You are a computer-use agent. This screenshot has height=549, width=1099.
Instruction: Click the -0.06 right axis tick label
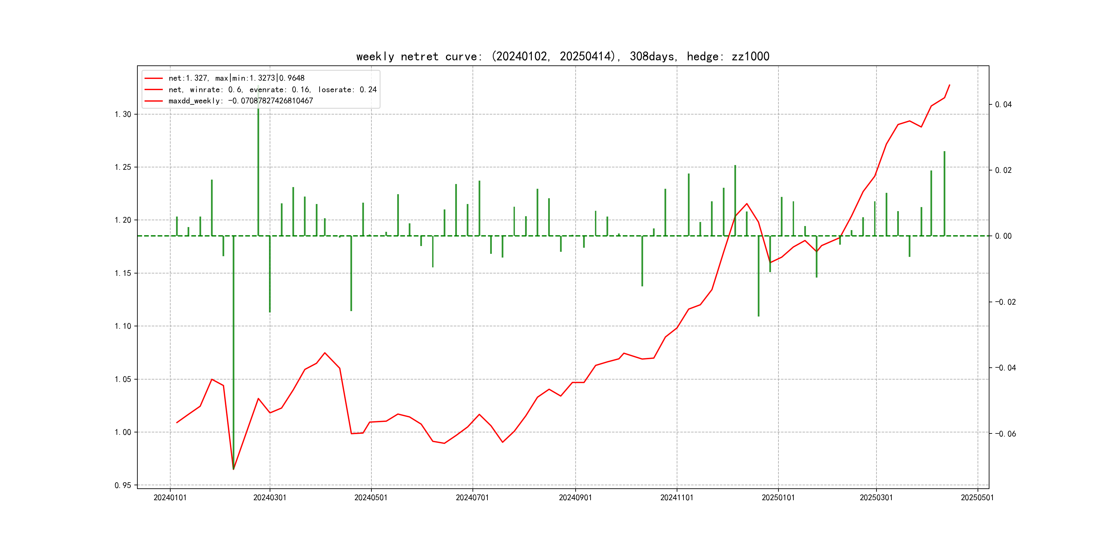click(1005, 434)
